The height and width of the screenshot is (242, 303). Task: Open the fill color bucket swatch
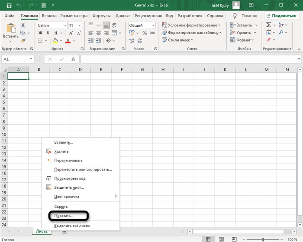(x=55, y=41)
